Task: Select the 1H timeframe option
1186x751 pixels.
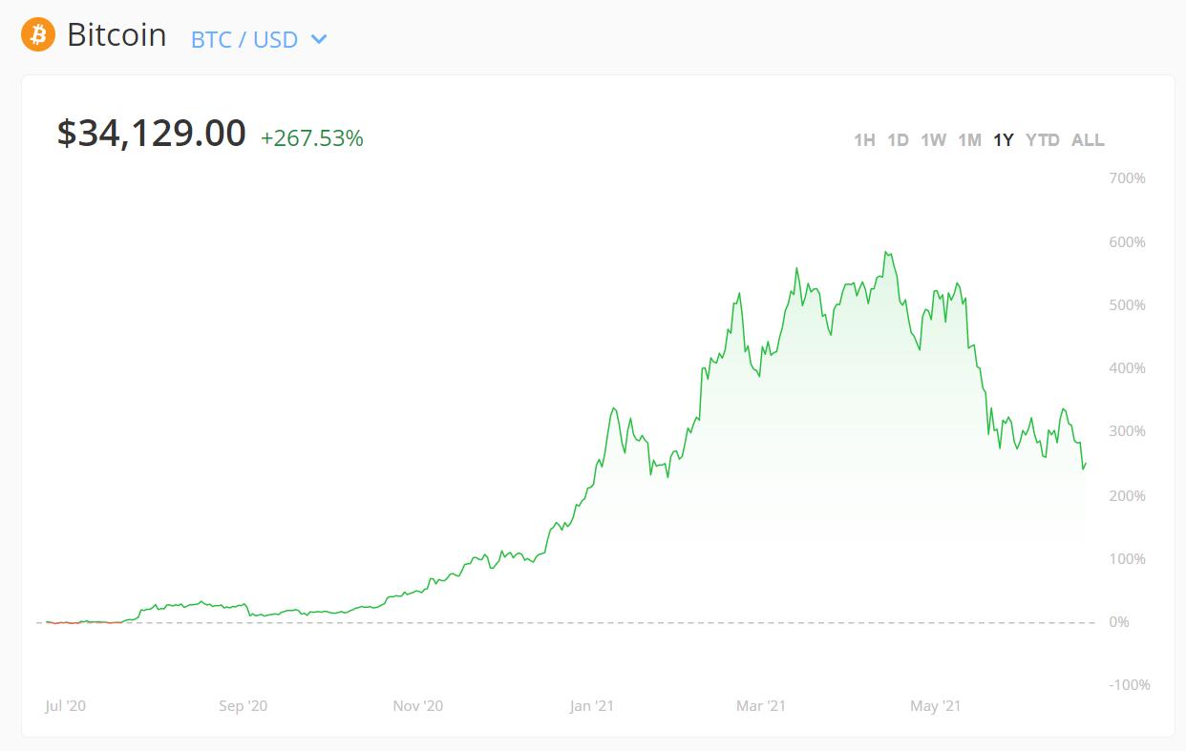Action: pos(865,139)
